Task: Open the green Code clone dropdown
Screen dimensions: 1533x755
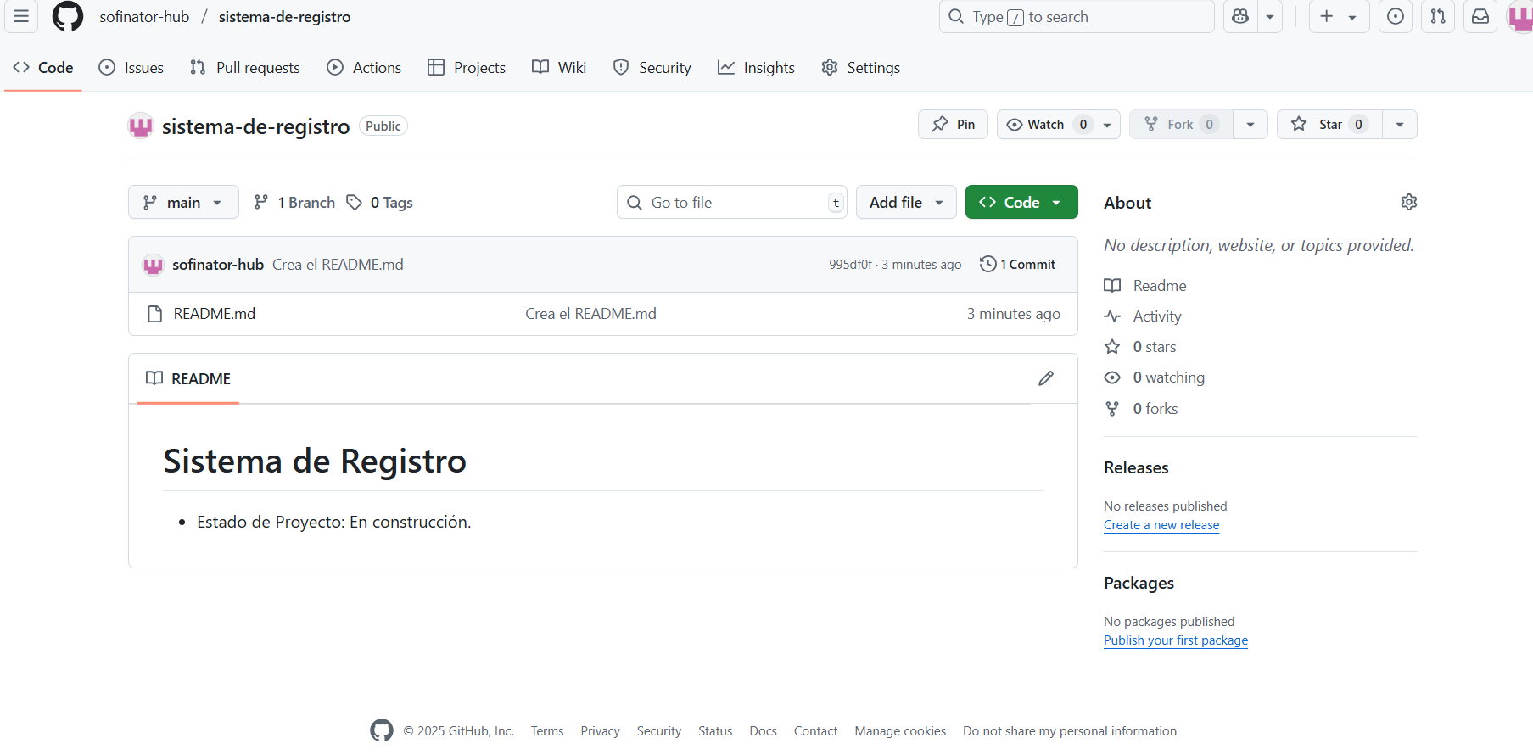Action: pos(1021,202)
